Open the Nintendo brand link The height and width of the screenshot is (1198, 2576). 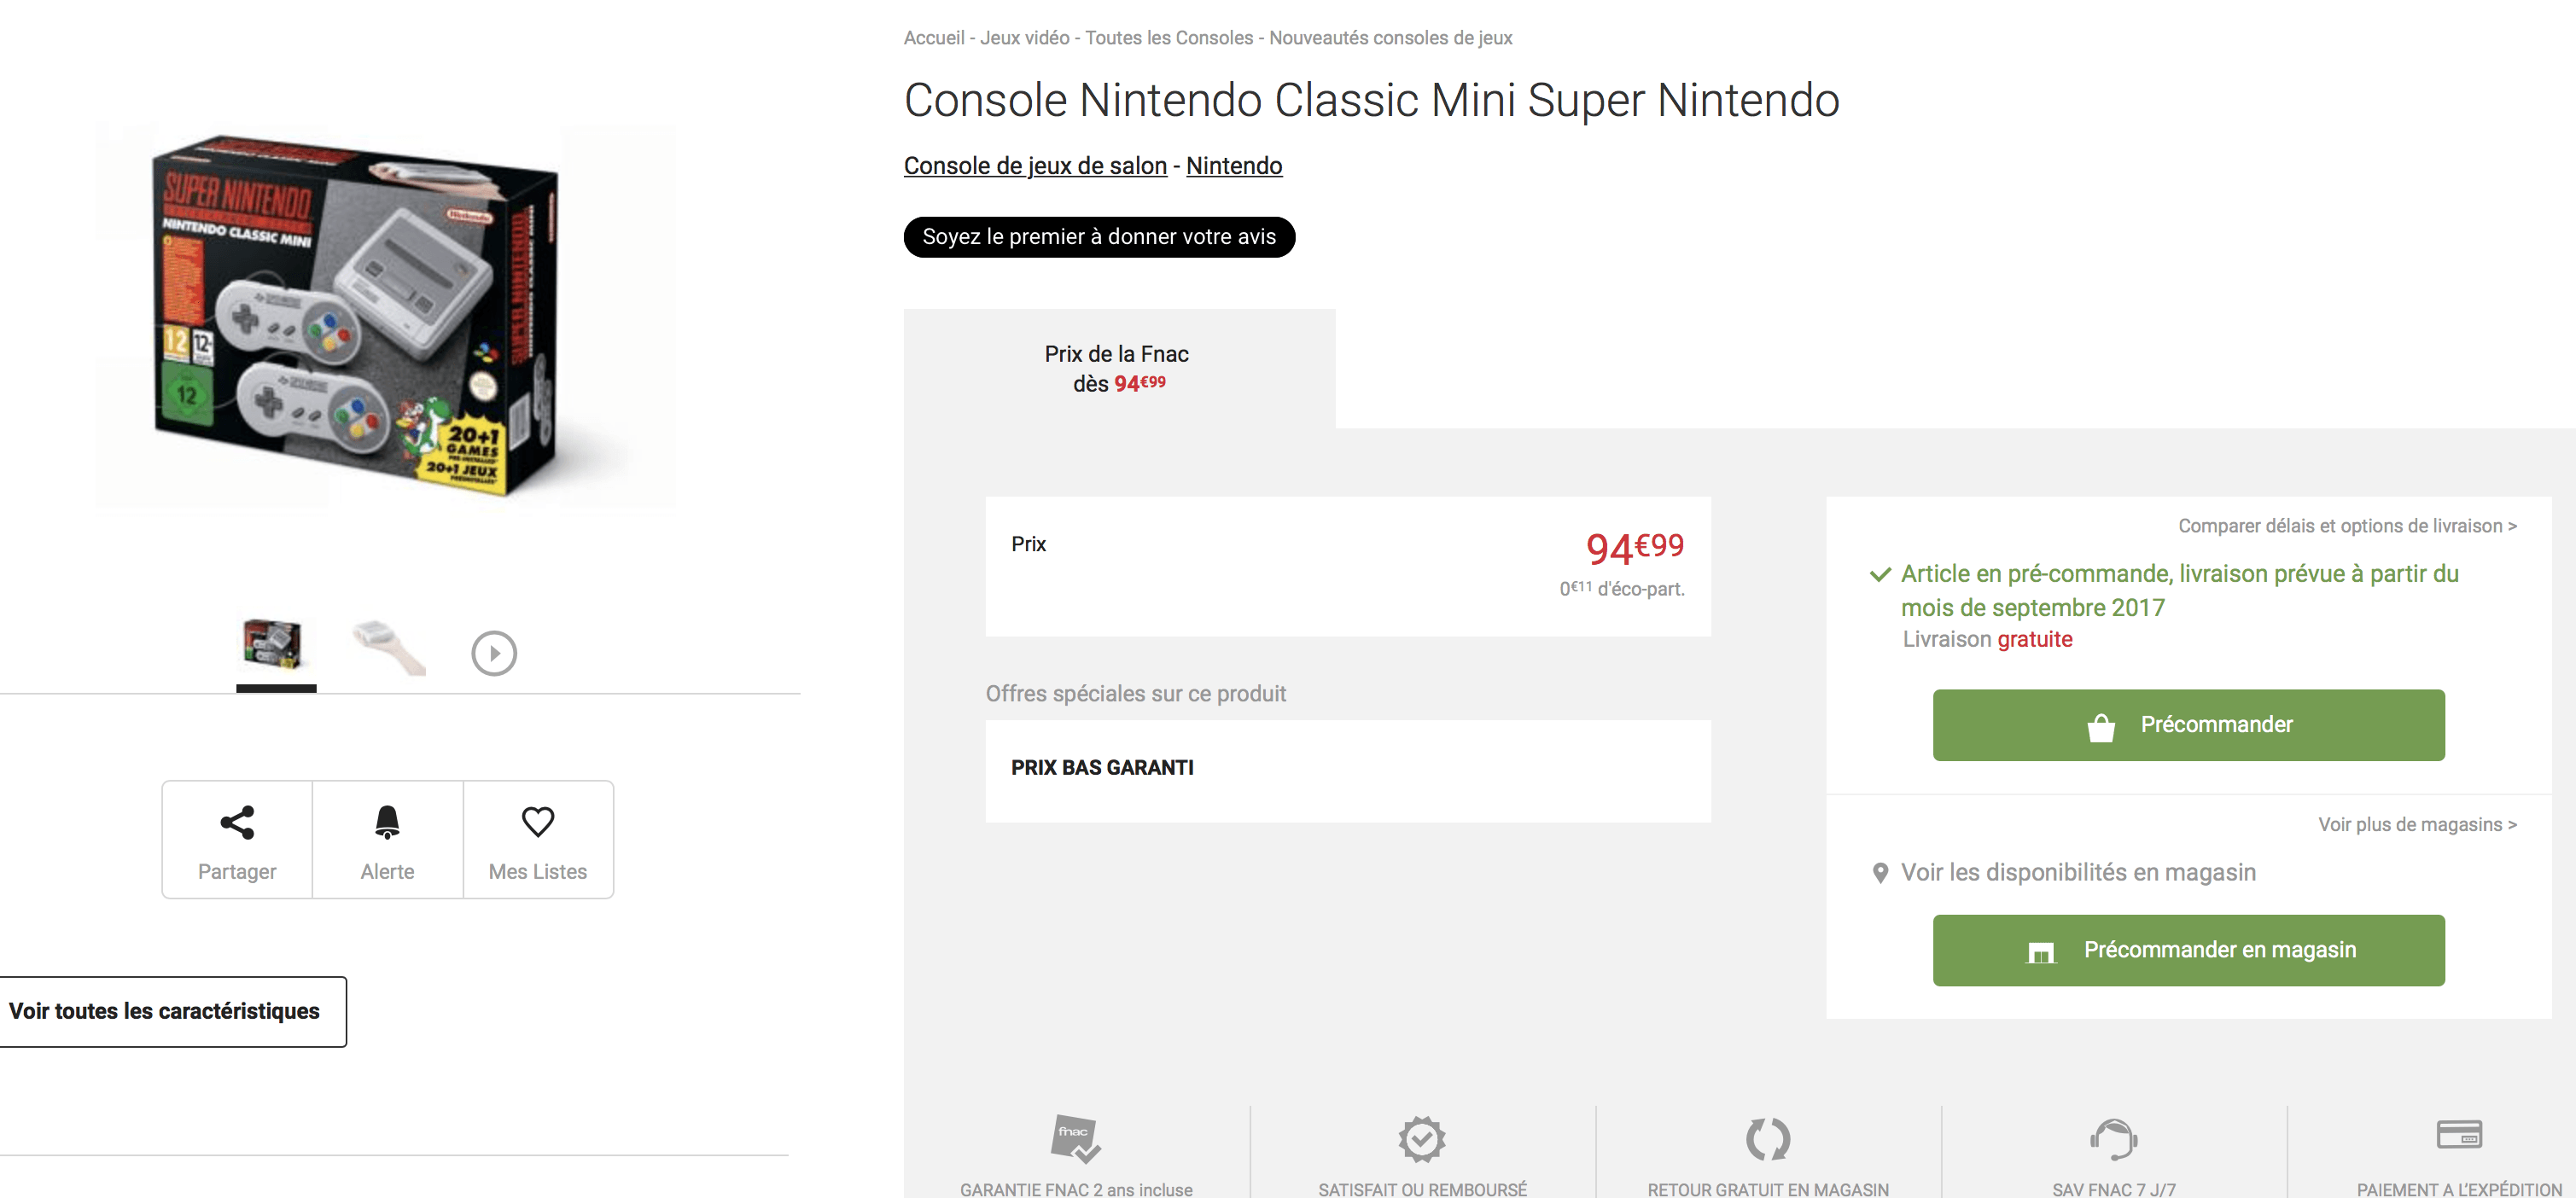coord(1234,166)
